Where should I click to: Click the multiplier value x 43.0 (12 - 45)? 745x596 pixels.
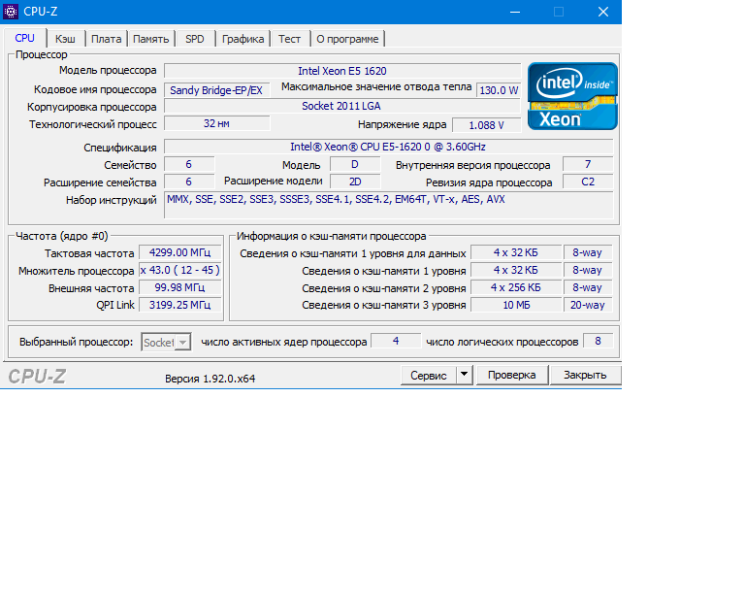click(179, 271)
